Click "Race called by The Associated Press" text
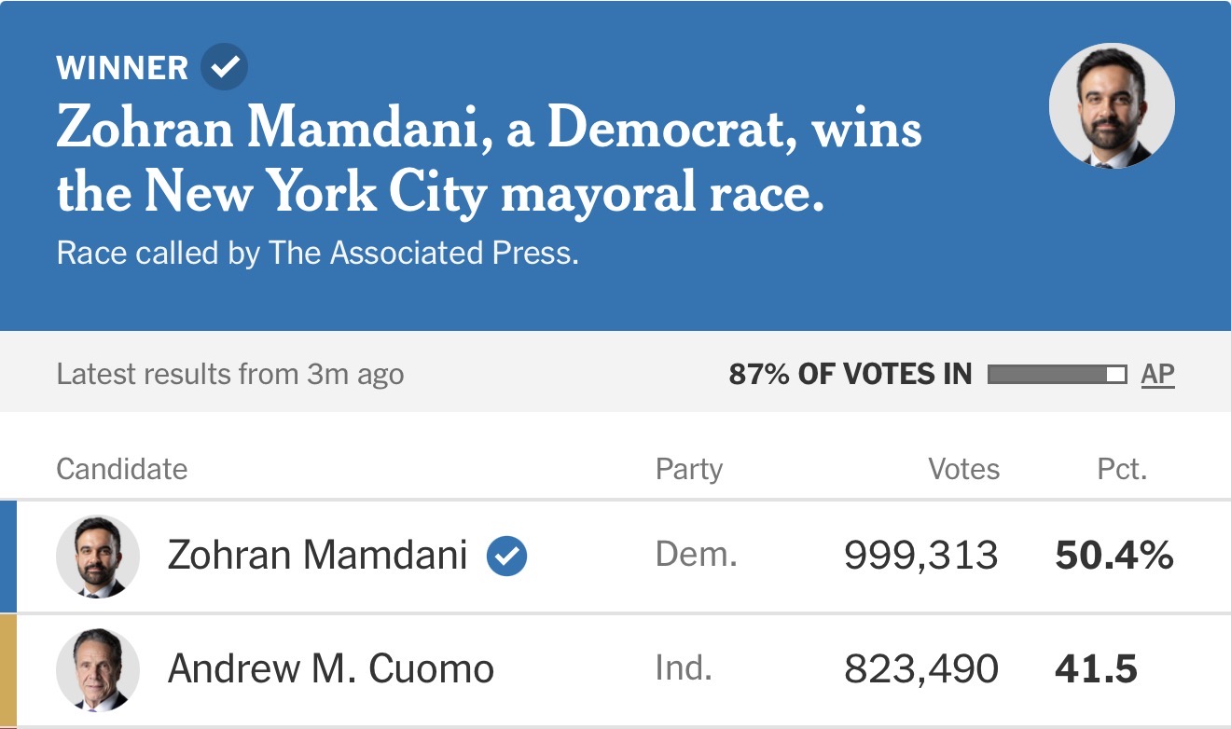This screenshot has width=1231, height=729. (x=317, y=254)
